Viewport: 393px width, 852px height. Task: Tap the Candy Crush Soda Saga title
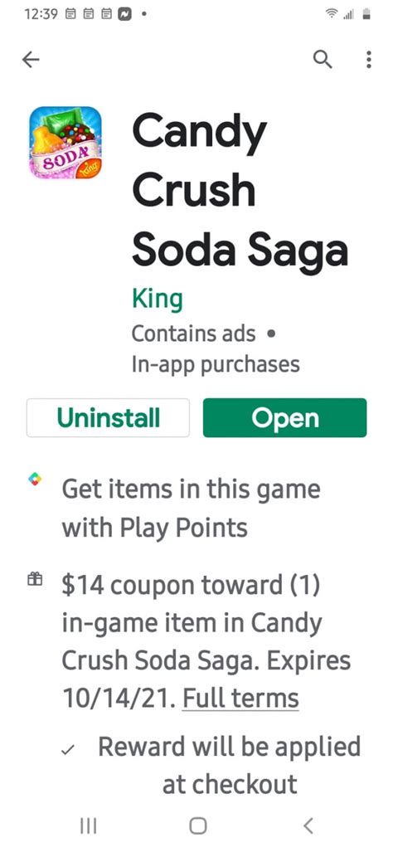point(240,190)
